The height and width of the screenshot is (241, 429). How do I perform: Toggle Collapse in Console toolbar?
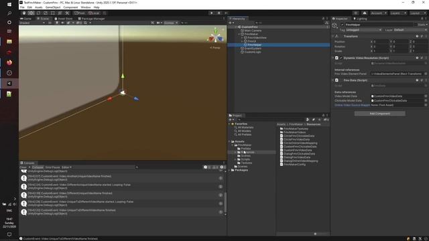38,167
